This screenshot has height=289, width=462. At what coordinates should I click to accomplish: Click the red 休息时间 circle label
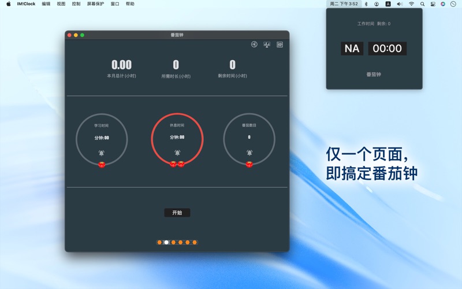click(x=177, y=125)
